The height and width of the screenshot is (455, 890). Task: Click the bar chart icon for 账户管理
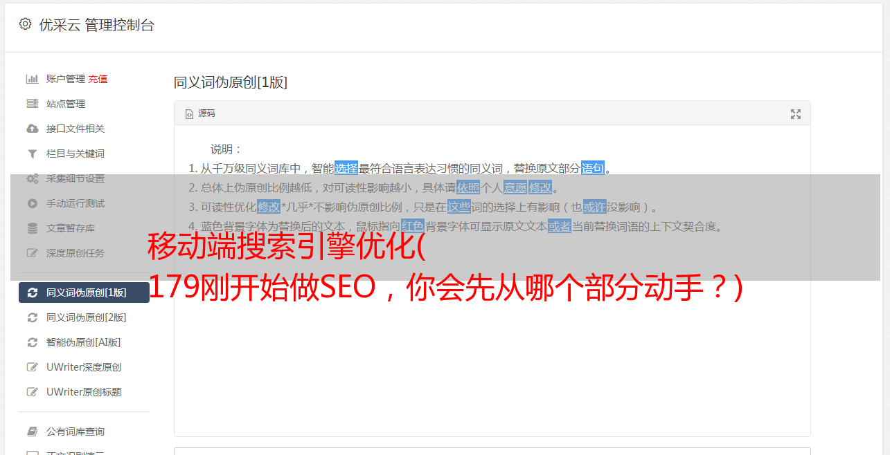pos(32,79)
